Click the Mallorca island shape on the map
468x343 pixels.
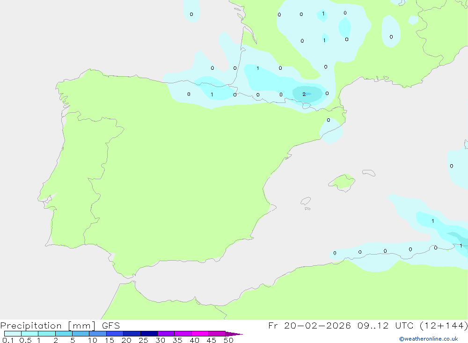coord(342,182)
